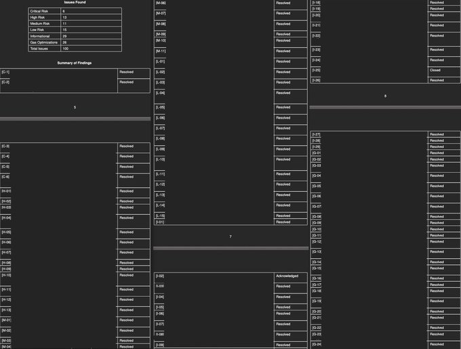Click the [I-27] finding link
461x349 pixels.
pos(316,134)
